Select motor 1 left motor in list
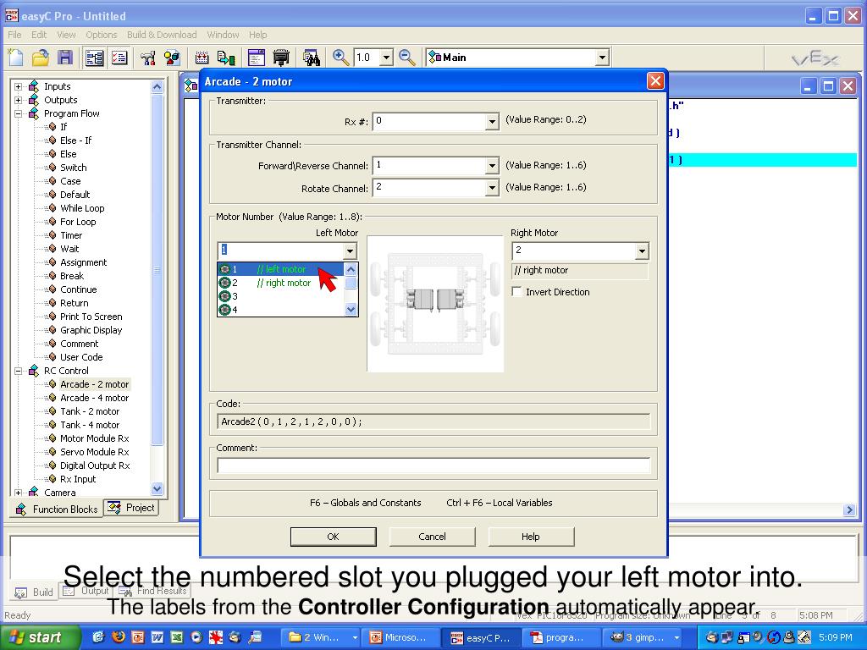The width and height of the screenshot is (867, 650). click(281, 269)
